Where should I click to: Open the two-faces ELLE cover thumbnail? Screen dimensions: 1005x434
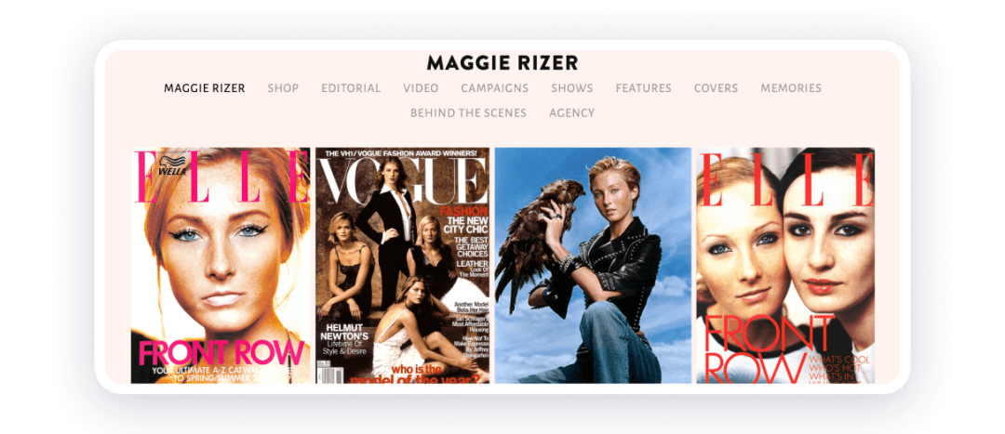pyautogui.click(x=785, y=265)
